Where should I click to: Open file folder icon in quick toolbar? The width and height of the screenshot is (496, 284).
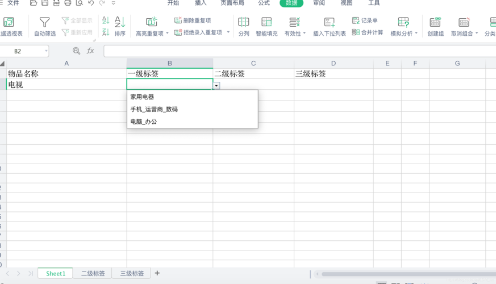(x=33, y=3)
